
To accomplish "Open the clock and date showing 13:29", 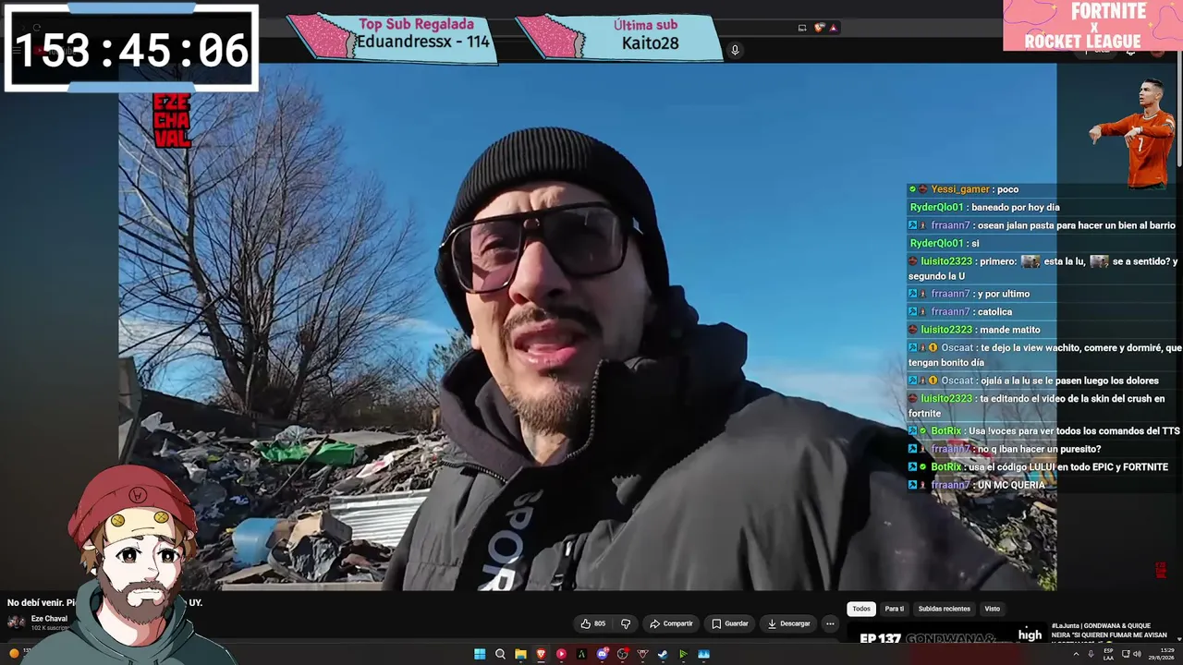I will click(x=1161, y=654).
